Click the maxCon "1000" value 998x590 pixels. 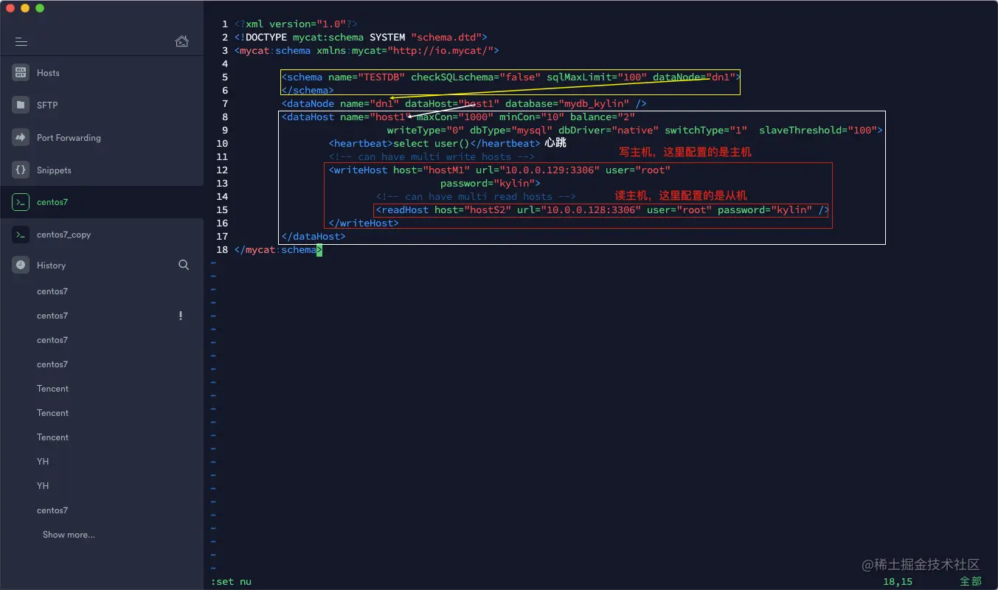(476, 117)
